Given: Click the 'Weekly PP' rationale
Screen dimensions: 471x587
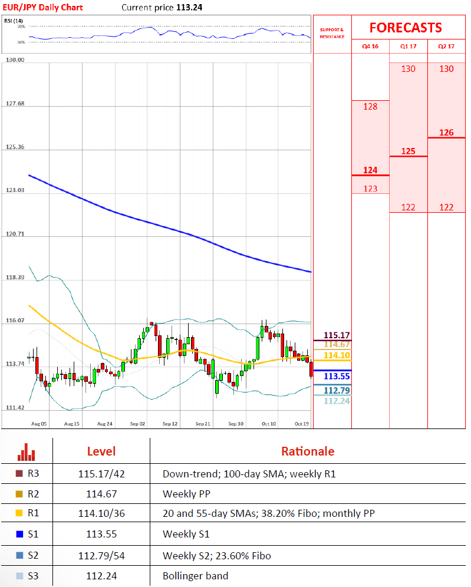Looking at the screenshot, I should [186, 494].
